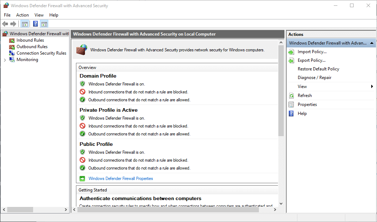Click the Back arrow toolbar icon
Screen dimensions: 377x222
pos(5,24)
